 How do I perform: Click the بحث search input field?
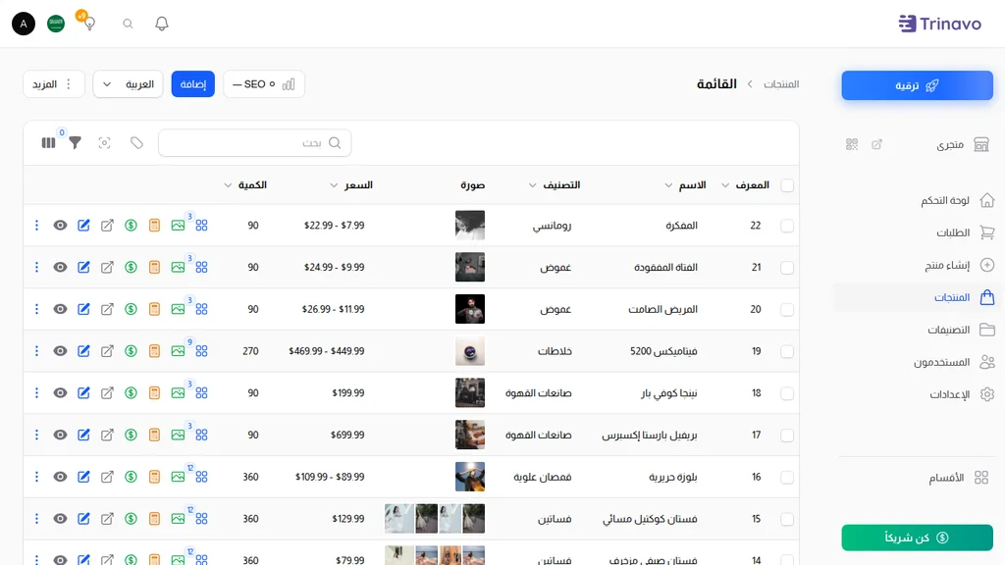click(x=254, y=143)
